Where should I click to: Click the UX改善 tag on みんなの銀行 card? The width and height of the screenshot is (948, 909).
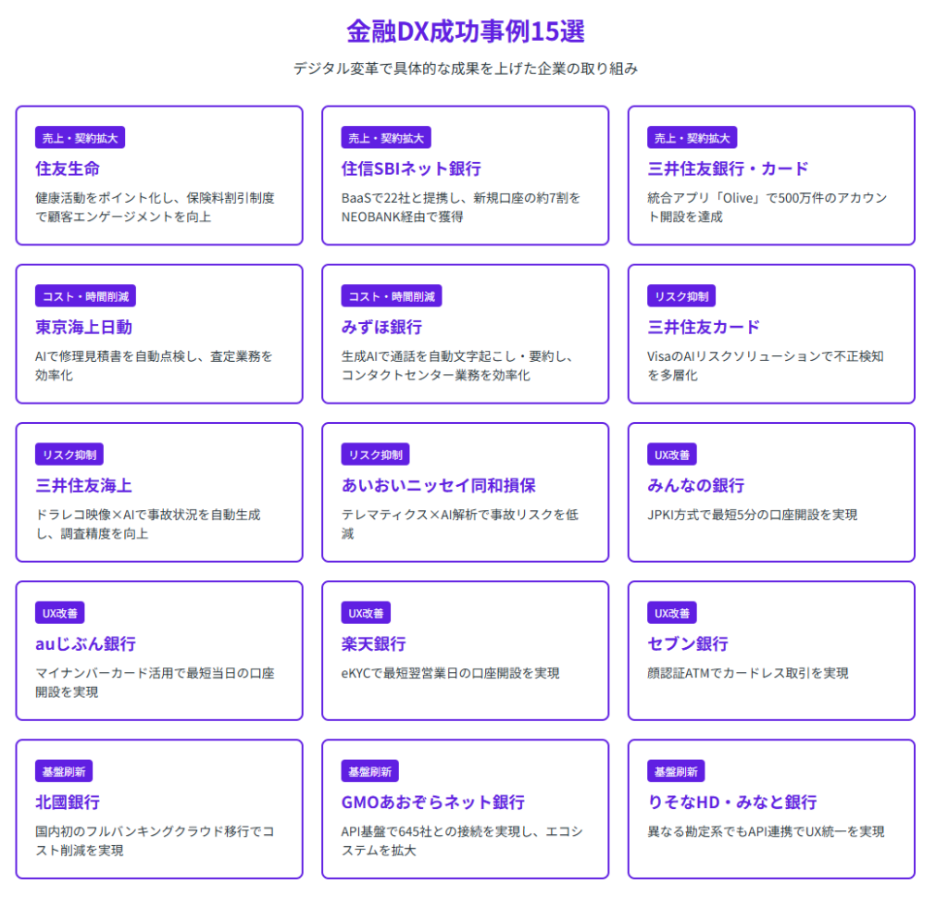[671, 454]
